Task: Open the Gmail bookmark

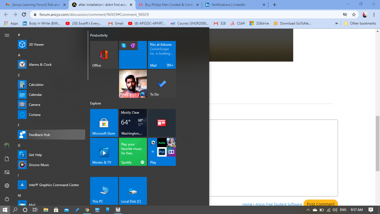Action: click(116, 23)
